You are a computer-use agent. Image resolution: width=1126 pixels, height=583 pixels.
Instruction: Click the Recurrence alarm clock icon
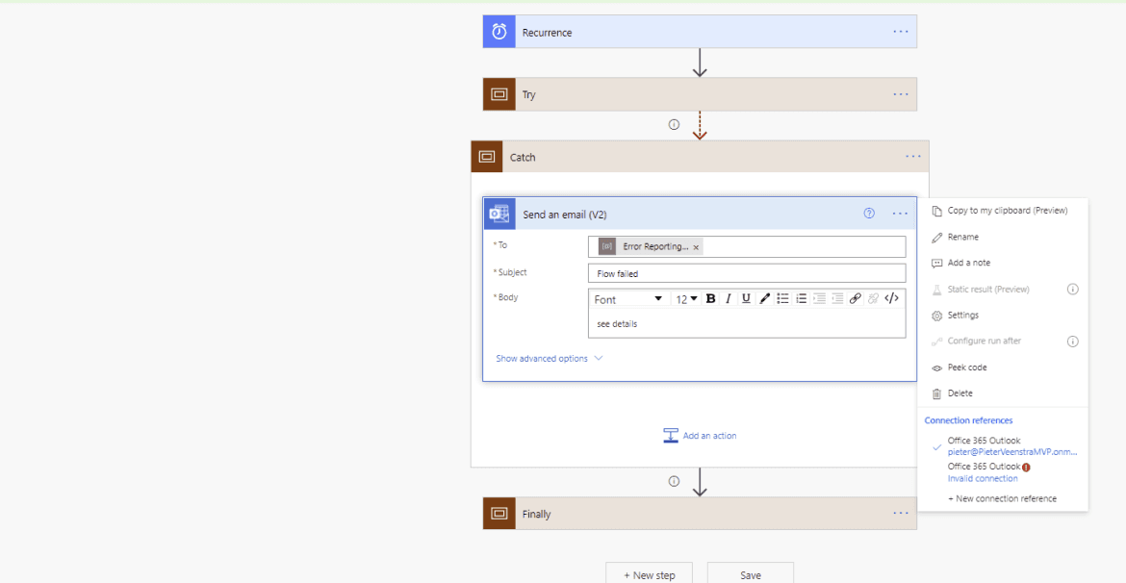pyautogui.click(x=499, y=32)
